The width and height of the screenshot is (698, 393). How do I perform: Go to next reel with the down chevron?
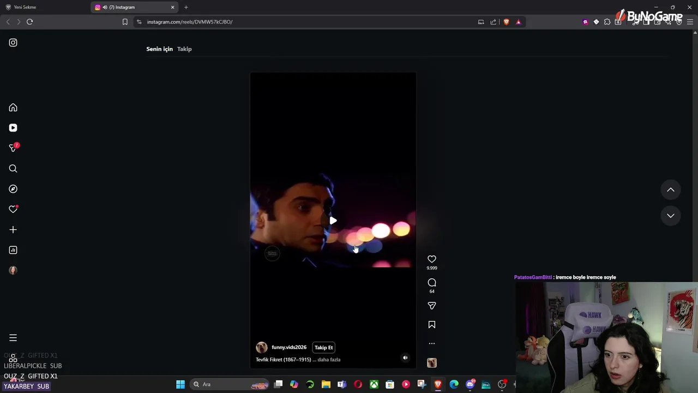[x=671, y=216]
